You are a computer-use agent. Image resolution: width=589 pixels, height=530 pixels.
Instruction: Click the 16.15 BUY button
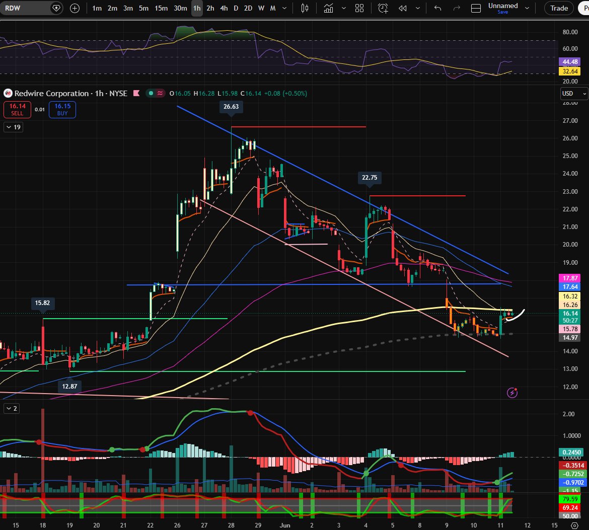[62, 109]
